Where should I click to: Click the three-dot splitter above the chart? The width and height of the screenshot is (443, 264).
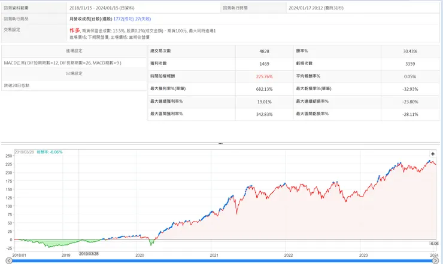(x=220, y=144)
